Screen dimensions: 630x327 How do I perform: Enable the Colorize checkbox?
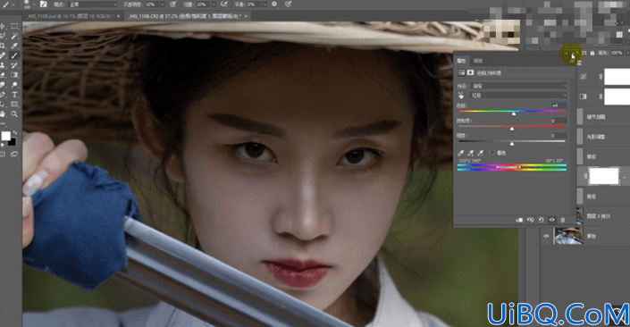(x=492, y=153)
